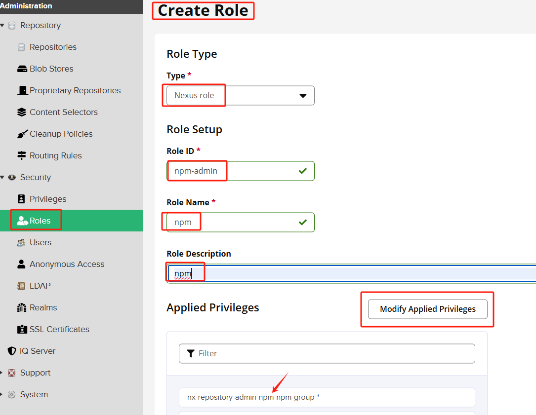
Task: Select Cleanup Policies
Action: [x=61, y=134]
